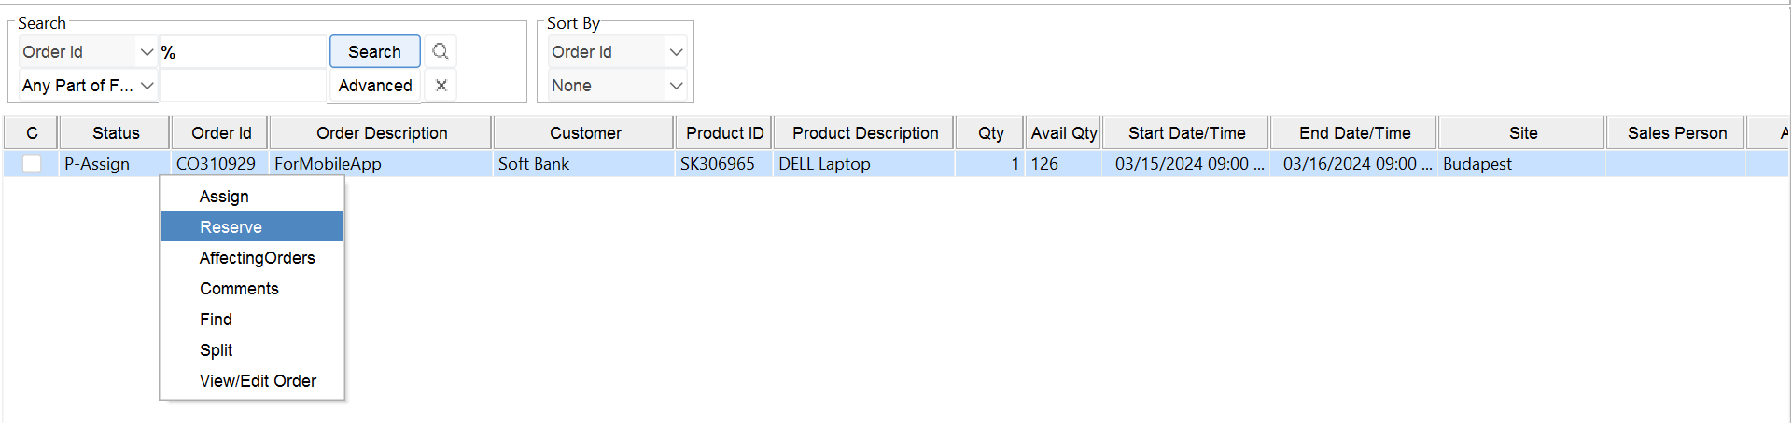Open the Order Id search field dropdown
The width and height of the screenshot is (1792, 423).
pos(147,52)
